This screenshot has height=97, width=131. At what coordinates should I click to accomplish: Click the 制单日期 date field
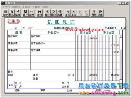click(x=71, y=28)
